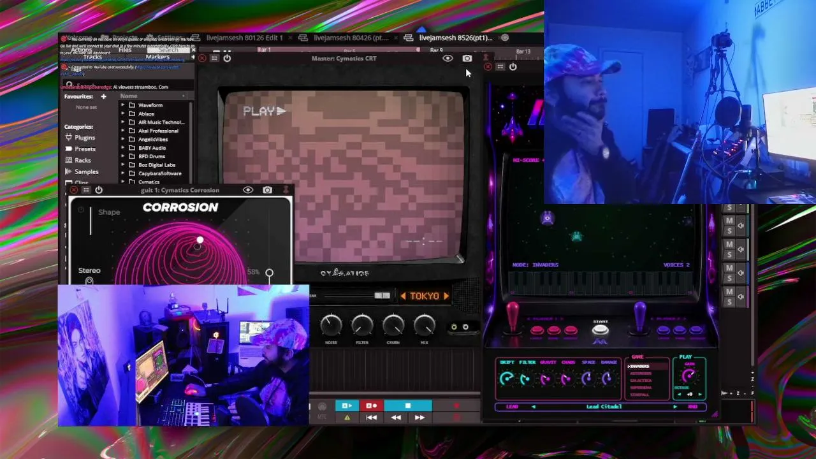Click camera icon in Cymatics CRT title bar
This screenshot has height=459, width=816.
coord(467,58)
